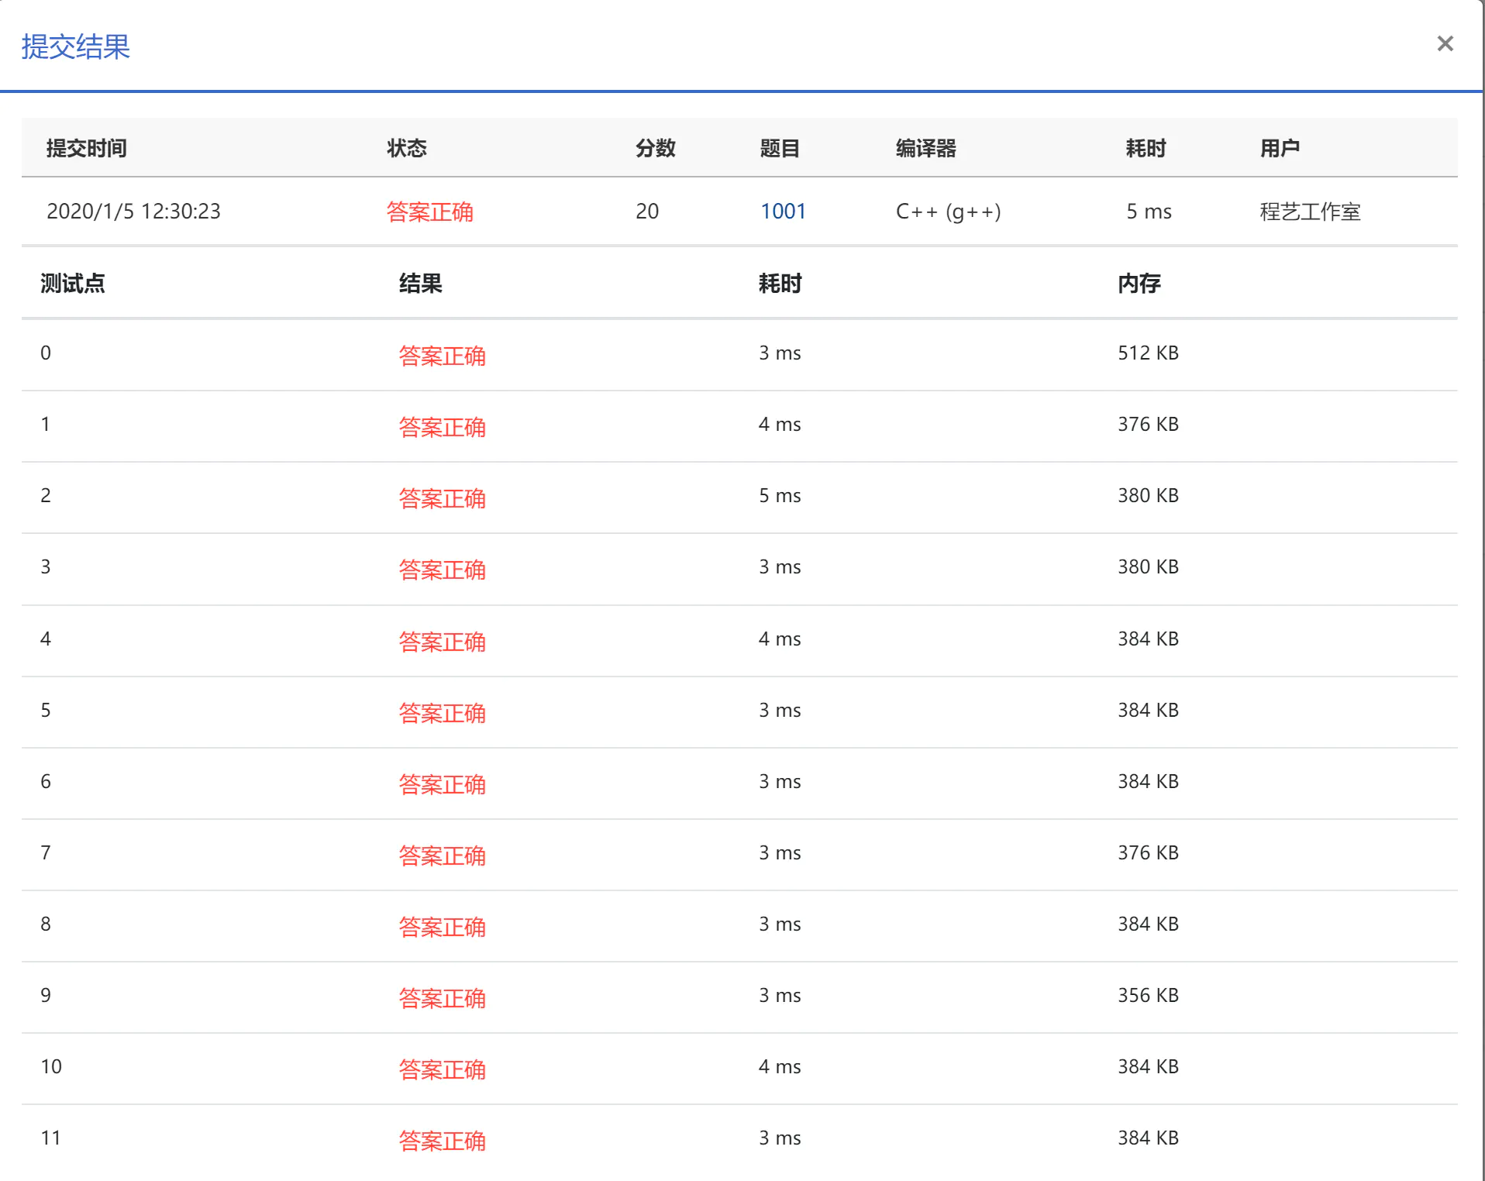
Task: Click 答案正确 result for test point 1
Action: click(442, 427)
